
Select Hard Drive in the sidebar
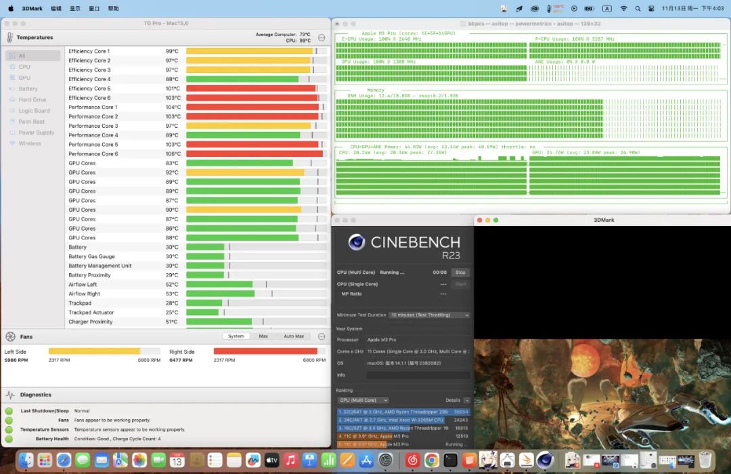(x=32, y=99)
